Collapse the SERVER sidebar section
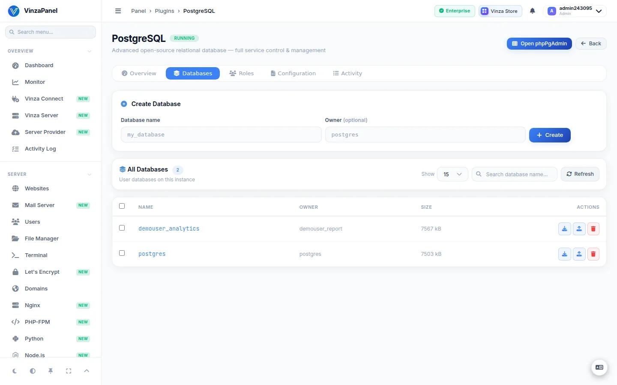The image size is (617, 385). click(89, 175)
